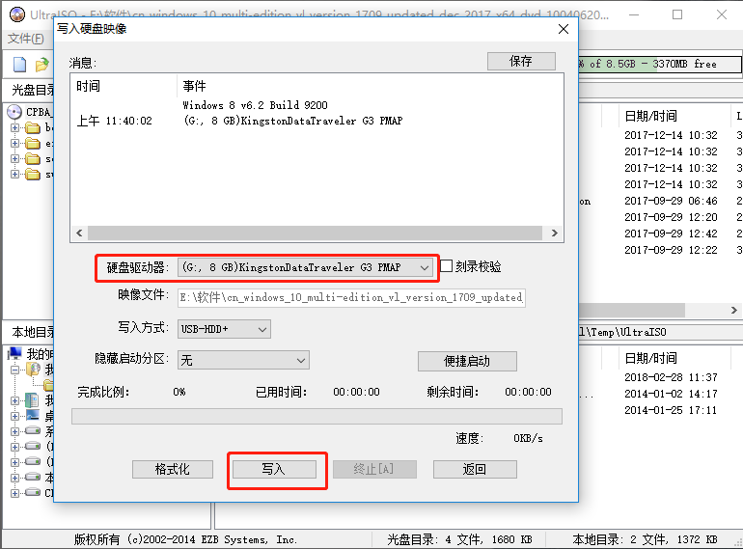Click the New file icon in UltraISO toolbar
743x549 pixels.
coord(19,64)
